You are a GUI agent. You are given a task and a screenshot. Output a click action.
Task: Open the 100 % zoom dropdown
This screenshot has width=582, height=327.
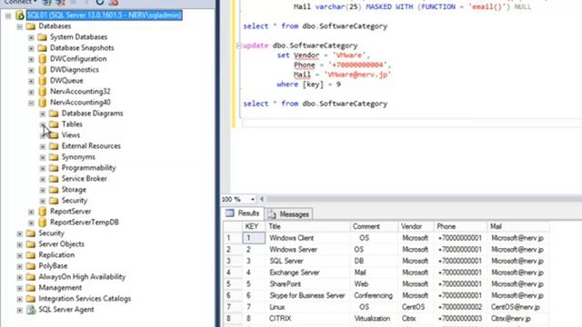point(253,200)
